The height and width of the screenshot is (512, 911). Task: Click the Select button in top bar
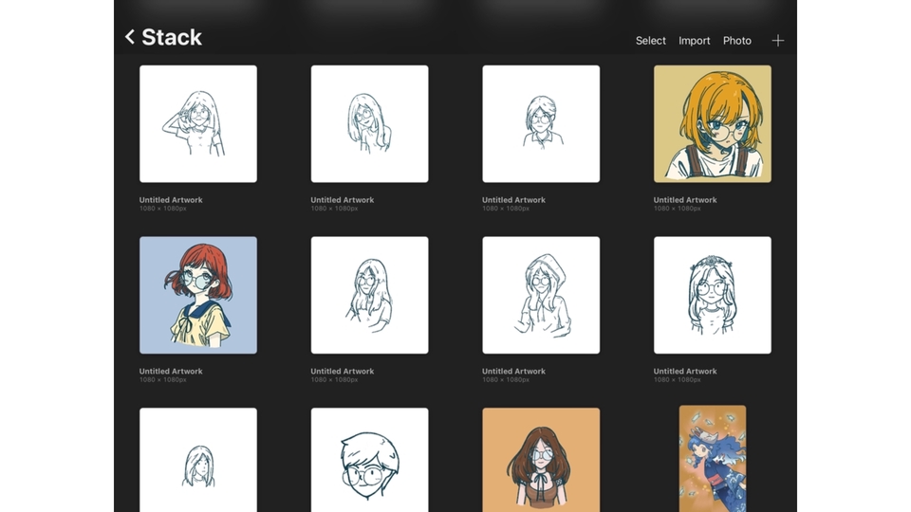point(650,41)
